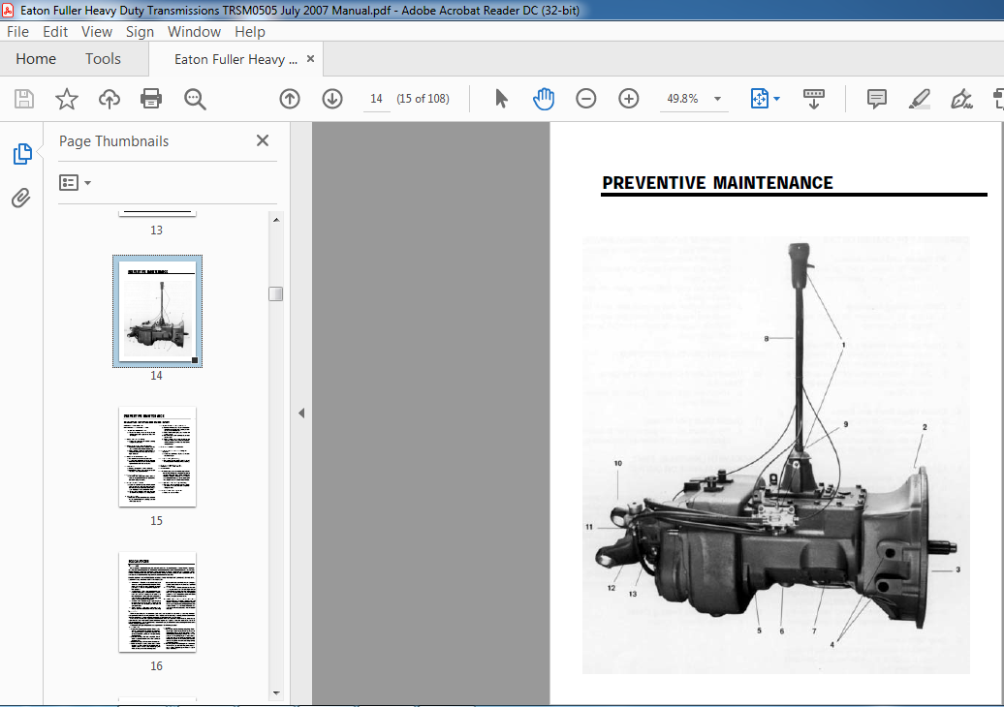Add a comment with sticky note icon
This screenshot has width=1004, height=707.
point(877,99)
